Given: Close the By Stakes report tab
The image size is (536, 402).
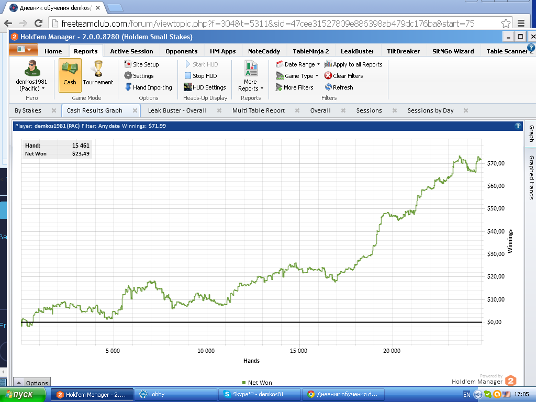Looking at the screenshot, I should pyautogui.click(x=54, y=110).
